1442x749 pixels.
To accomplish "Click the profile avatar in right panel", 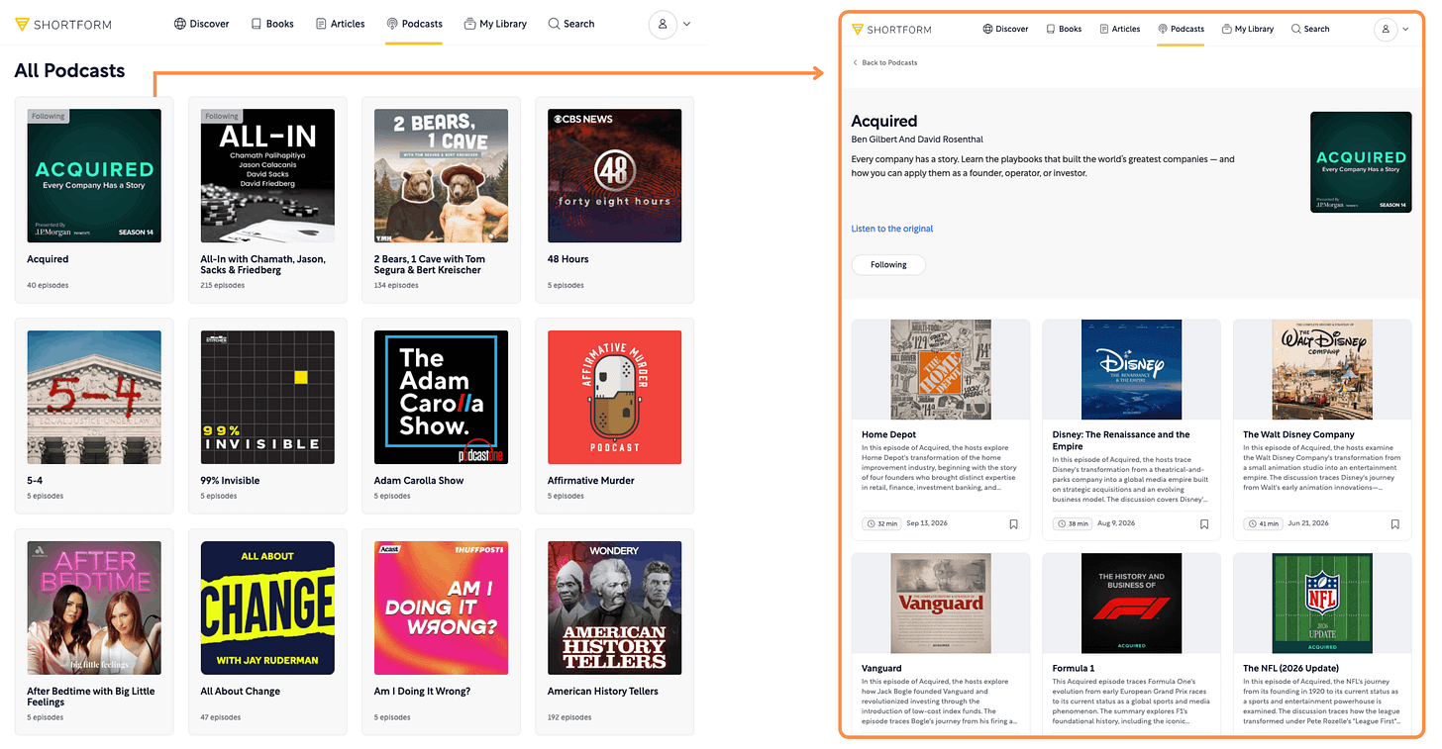I will [1386, 30].
